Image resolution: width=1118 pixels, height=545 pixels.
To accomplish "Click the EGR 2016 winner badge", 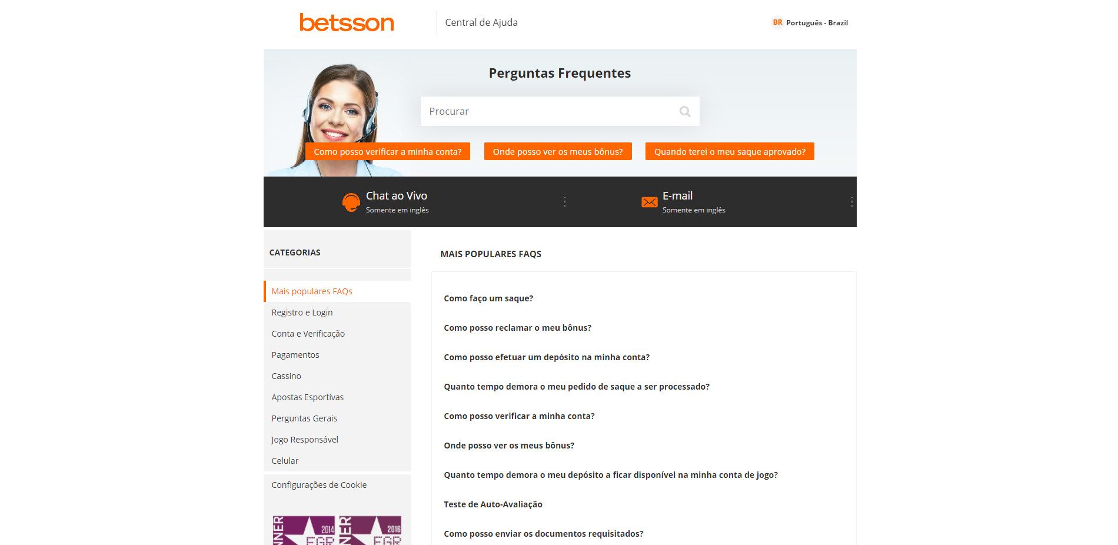I will pos(370,530).
